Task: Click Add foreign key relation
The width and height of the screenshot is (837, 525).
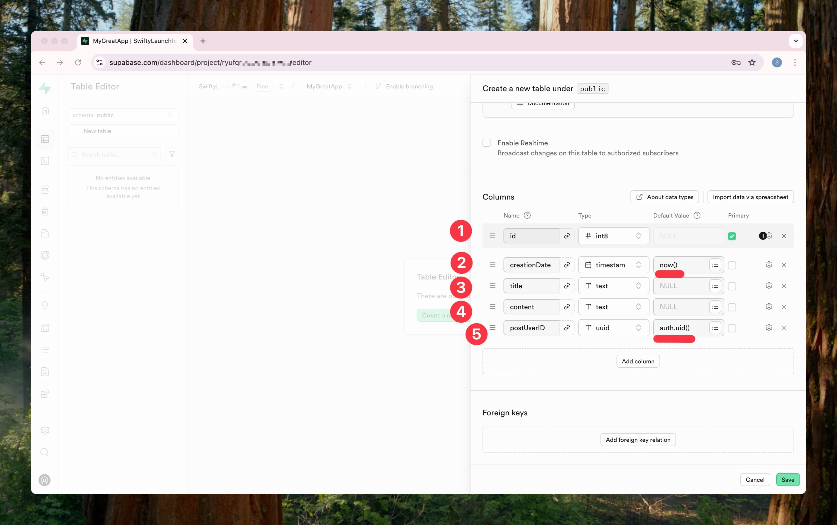Action: point(638,440)
